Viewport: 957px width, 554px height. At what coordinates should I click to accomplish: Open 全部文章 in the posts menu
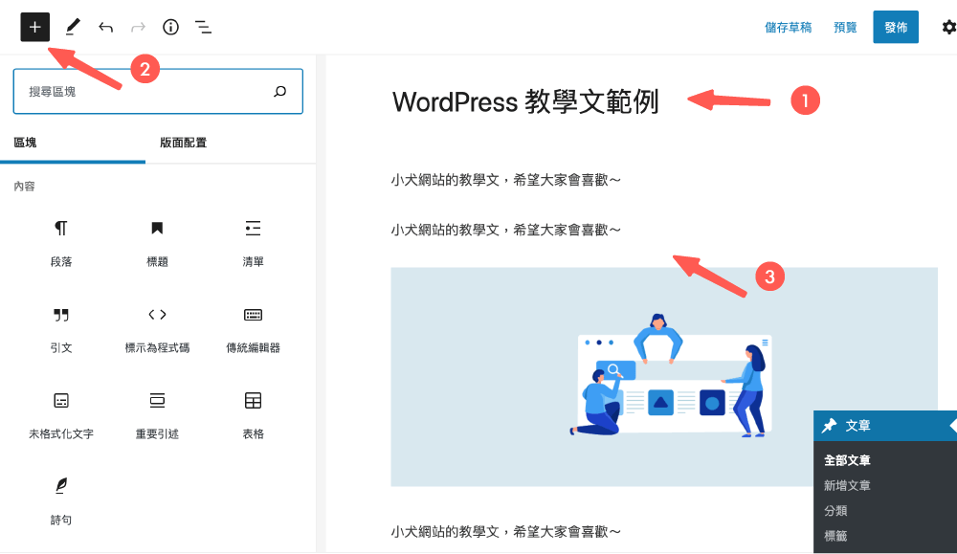847,460
